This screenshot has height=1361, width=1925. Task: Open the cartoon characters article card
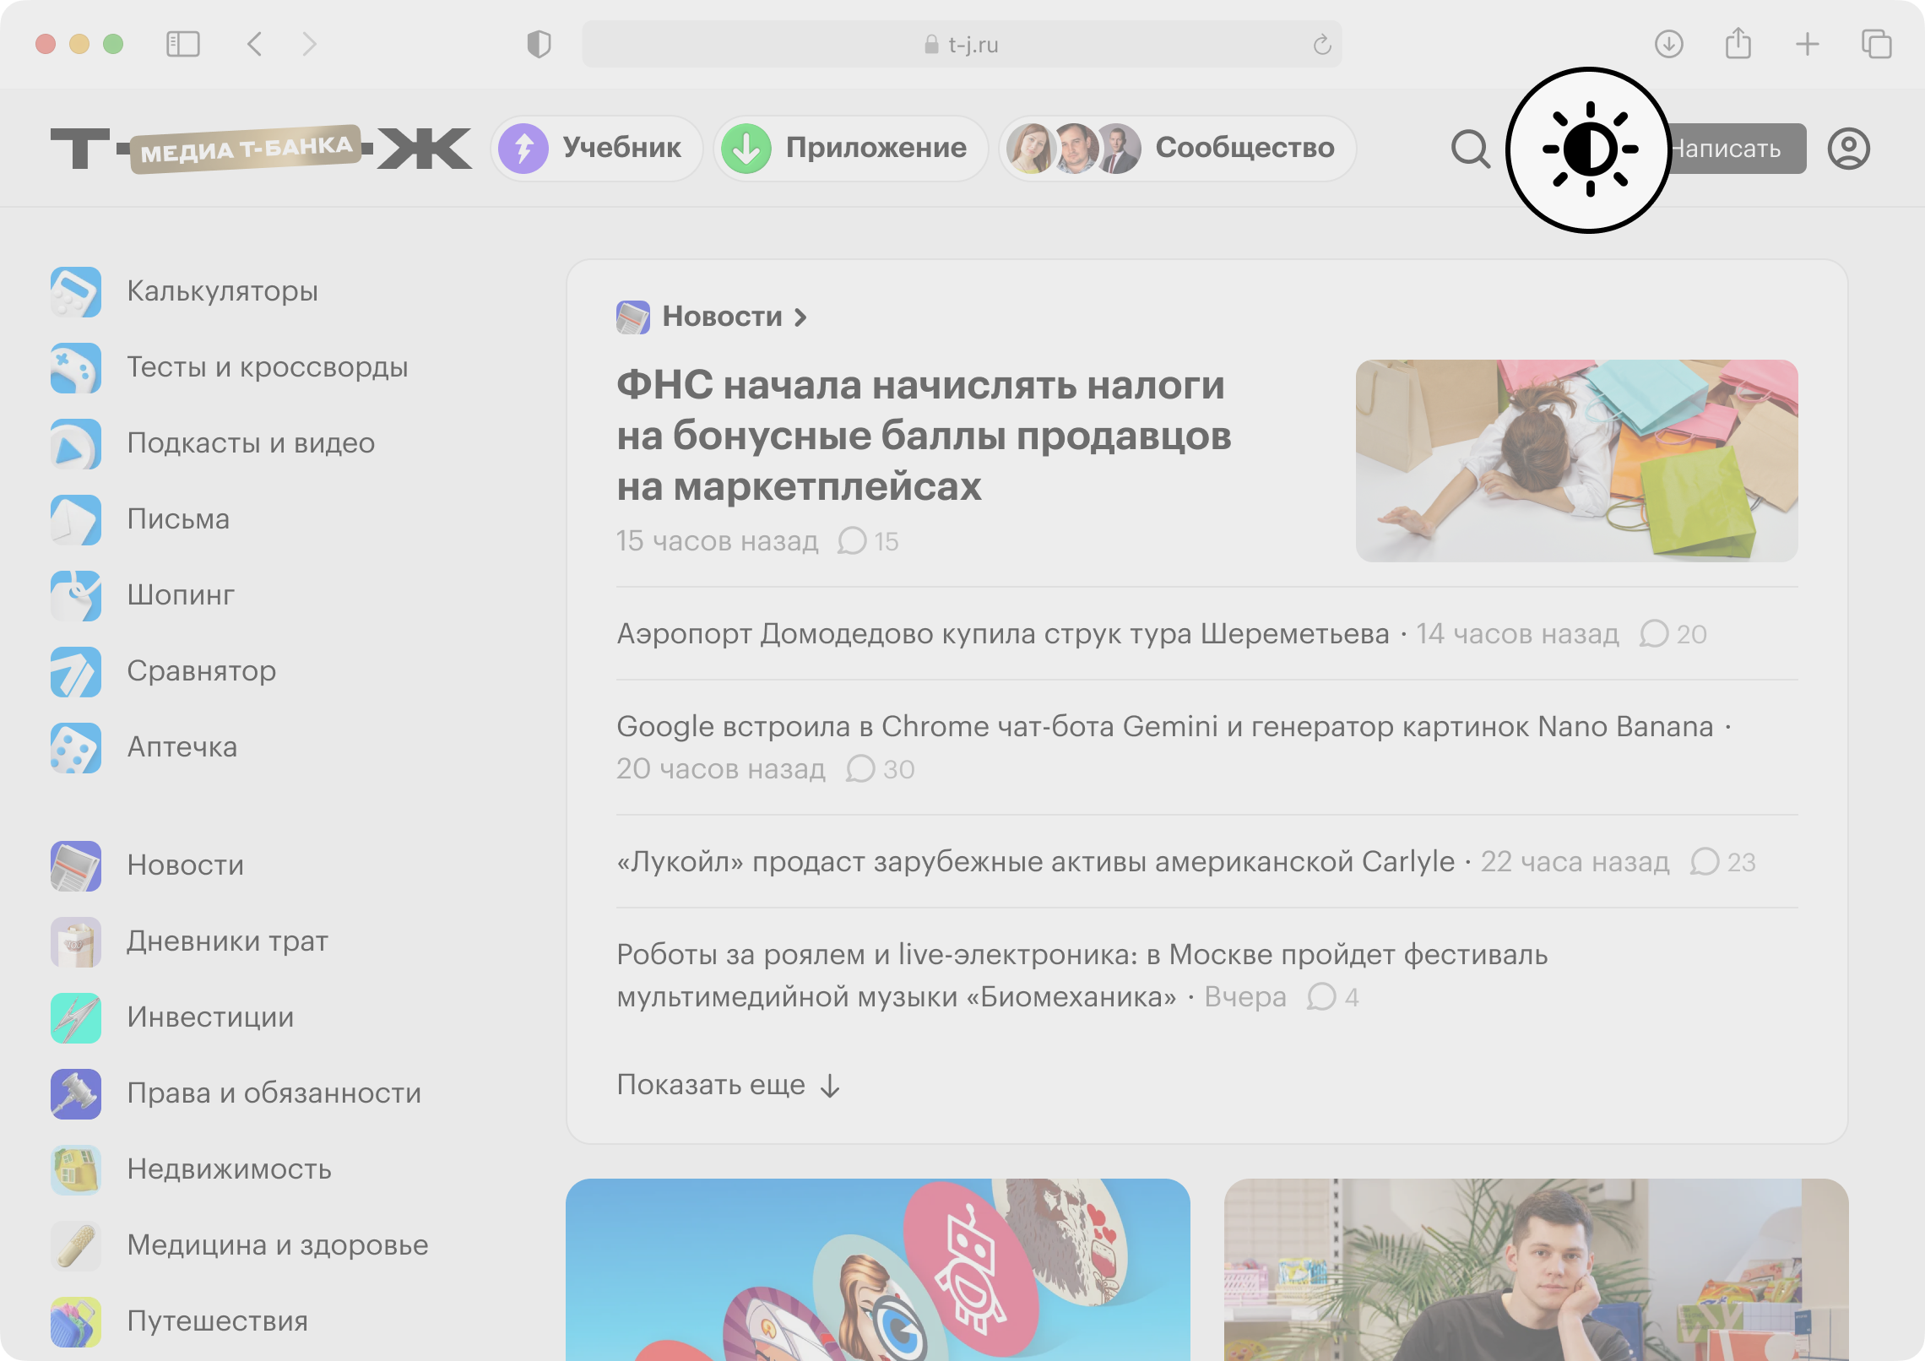pyautogui.click(x=878, y=1270)
